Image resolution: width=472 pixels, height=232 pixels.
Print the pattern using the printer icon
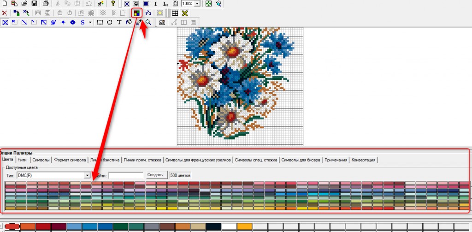pos(46,4)
